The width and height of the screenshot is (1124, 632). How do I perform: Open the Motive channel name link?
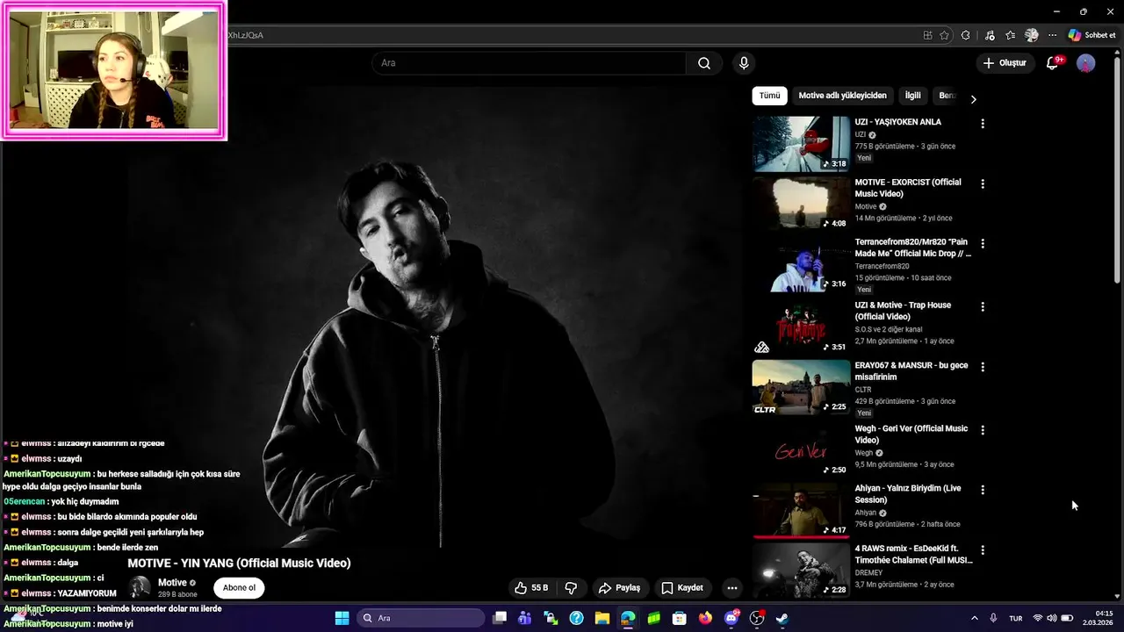[172, 583]
